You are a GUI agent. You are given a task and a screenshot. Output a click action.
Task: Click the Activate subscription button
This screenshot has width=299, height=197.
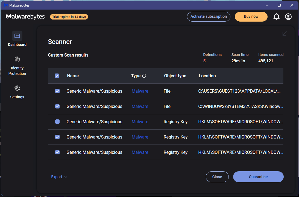tap(209, 17)
